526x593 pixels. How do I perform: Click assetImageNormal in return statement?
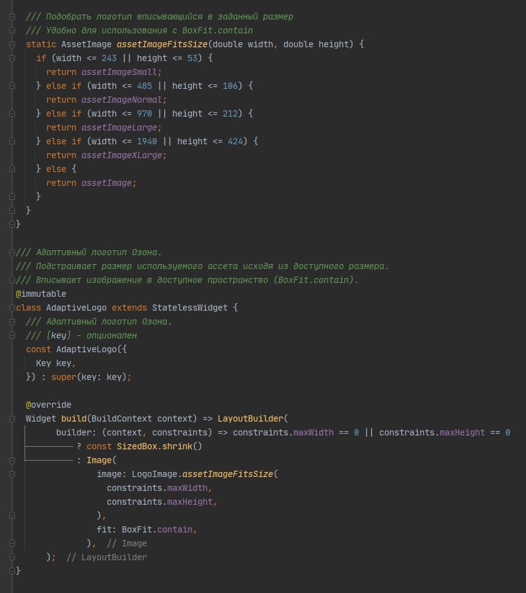[122, 100]
